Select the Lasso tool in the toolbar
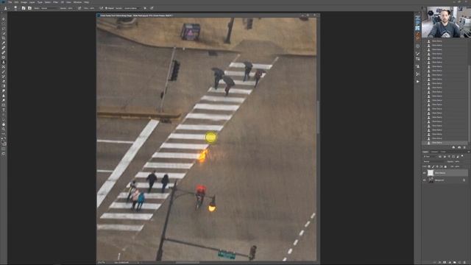 pos(4,29)
